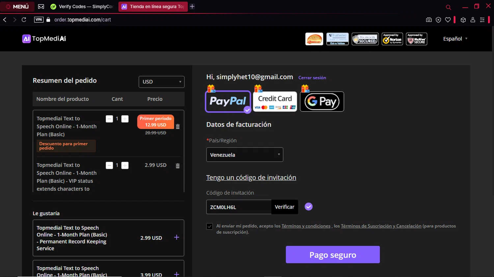This screenshot has height=277, width=494.
Task: Click the Norton approved badge
Action: pos(392,39)
